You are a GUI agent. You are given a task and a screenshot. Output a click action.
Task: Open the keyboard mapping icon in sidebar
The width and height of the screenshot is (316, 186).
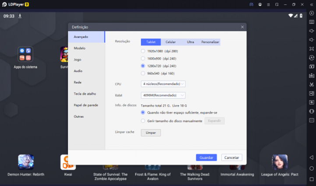click(312, 22)
